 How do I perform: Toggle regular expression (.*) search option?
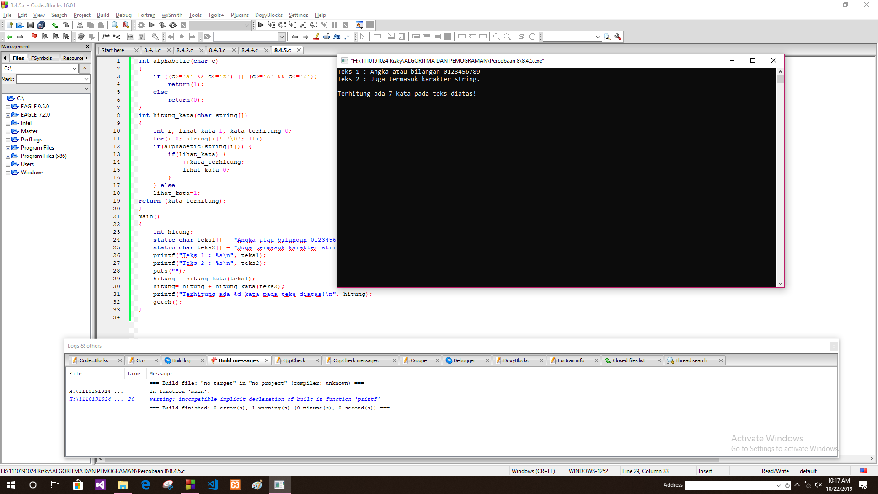[x=348, y=37]
